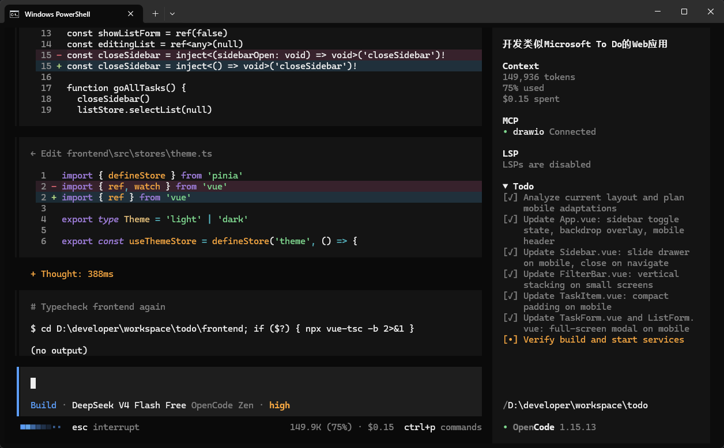
Task: Click the loading progress bar indicator
Action: [40, 427]
